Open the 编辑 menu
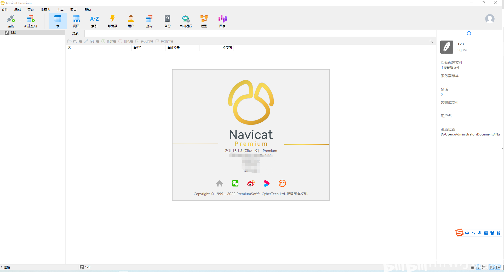504x272 pixels. (x=18, y=10)
